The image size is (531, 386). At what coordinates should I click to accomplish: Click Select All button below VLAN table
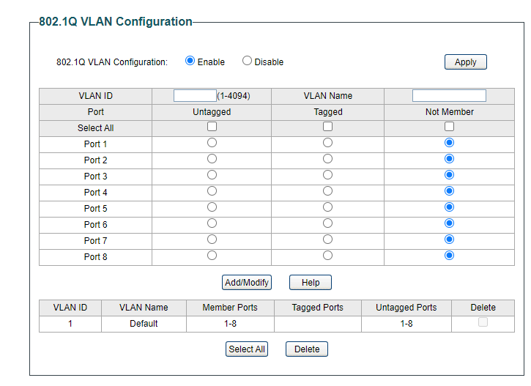(x=247, y=349)
